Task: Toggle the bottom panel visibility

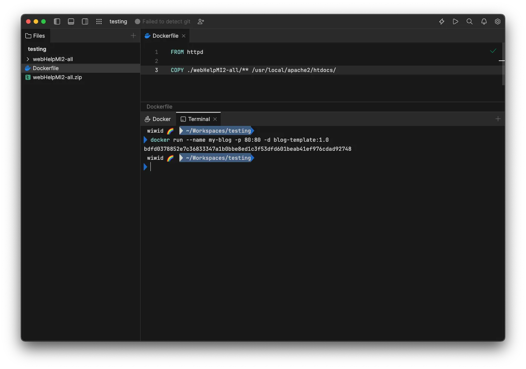Action: [71, 21]
